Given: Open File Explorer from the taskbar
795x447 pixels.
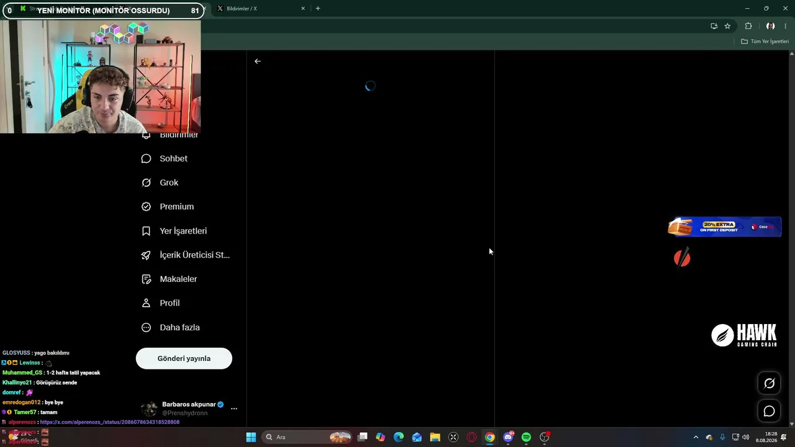Looking at the screenshot, I should point(435,437).
